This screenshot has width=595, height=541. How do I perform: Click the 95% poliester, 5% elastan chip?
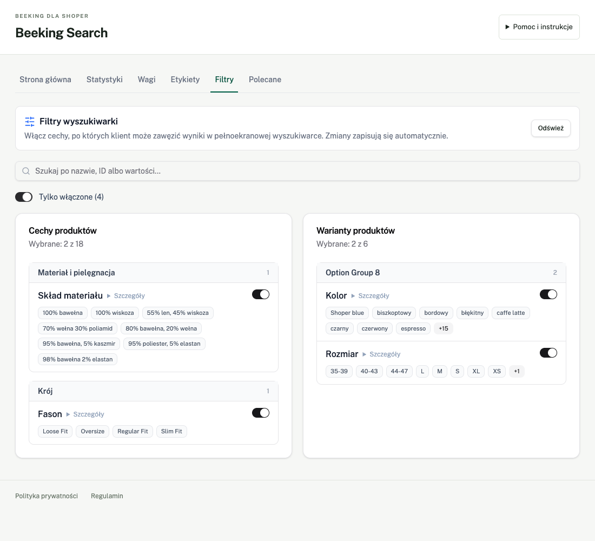(164, 344)
